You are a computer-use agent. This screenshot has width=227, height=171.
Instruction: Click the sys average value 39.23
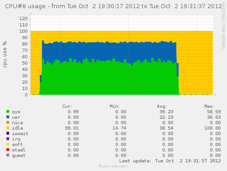[166, 112]
